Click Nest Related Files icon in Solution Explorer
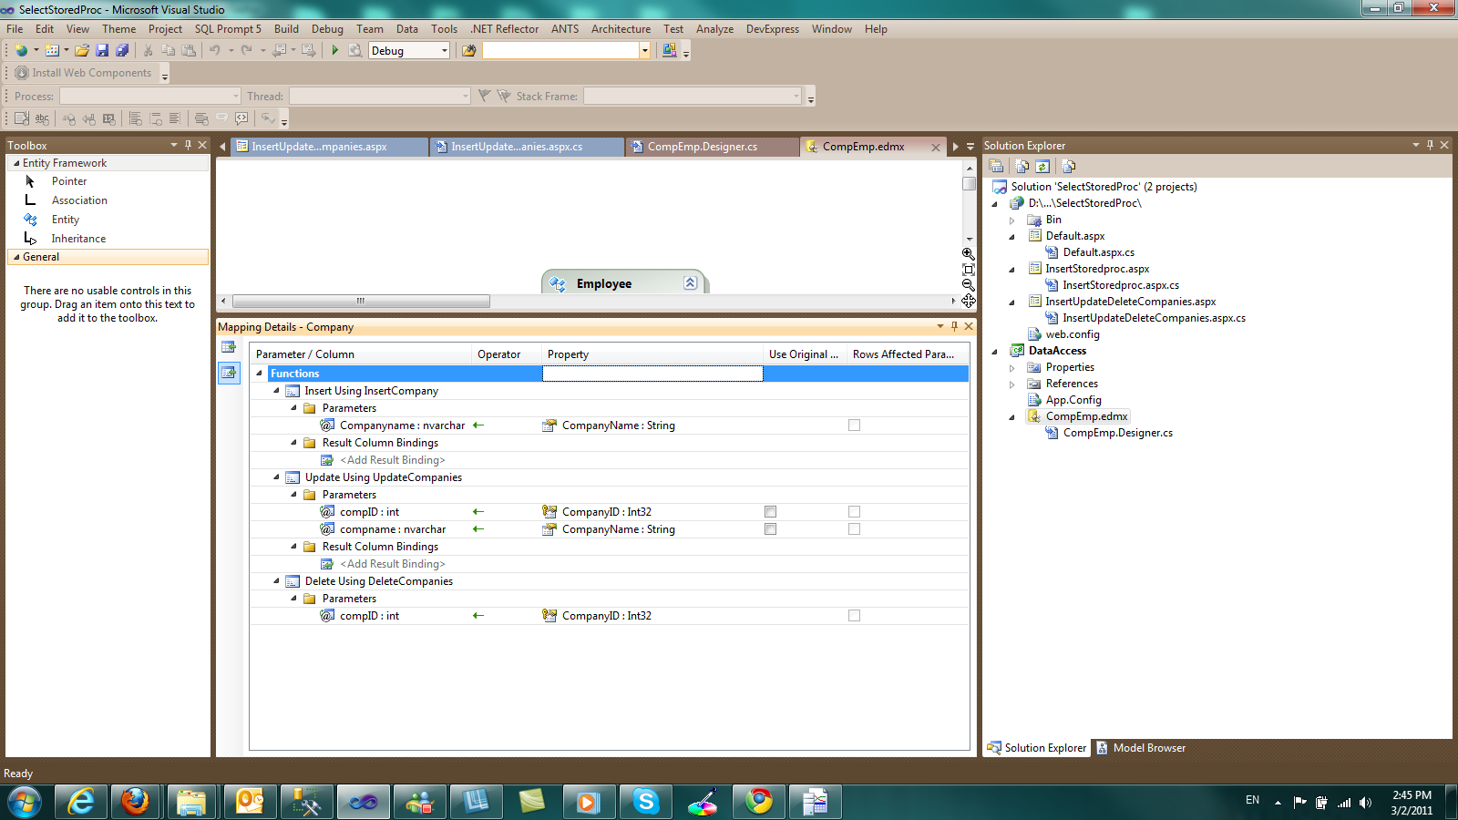1458x820 pixels. click(x=1022, y=166)
